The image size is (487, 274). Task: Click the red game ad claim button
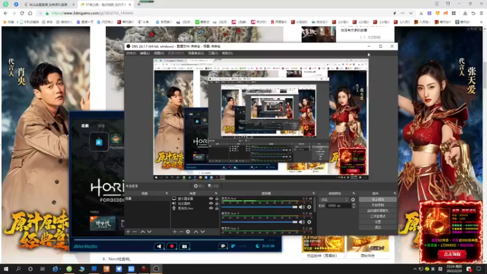click(452, 254)
